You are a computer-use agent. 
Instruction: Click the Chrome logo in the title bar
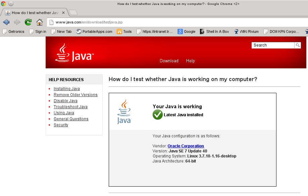3,4
